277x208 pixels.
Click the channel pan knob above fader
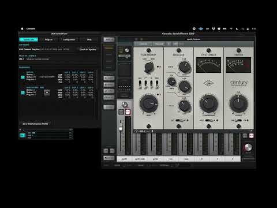pyautogui.click(x=125, y=105)
